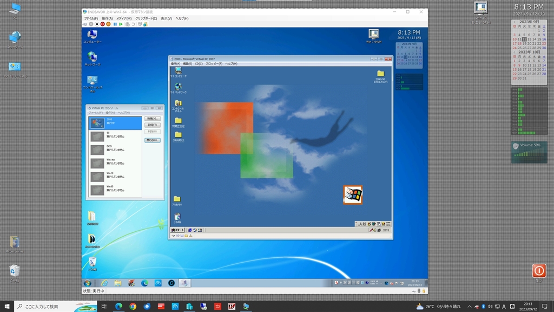554x312 pixels.
Task: Click the Windows 10 Start button
Action: 6,307
